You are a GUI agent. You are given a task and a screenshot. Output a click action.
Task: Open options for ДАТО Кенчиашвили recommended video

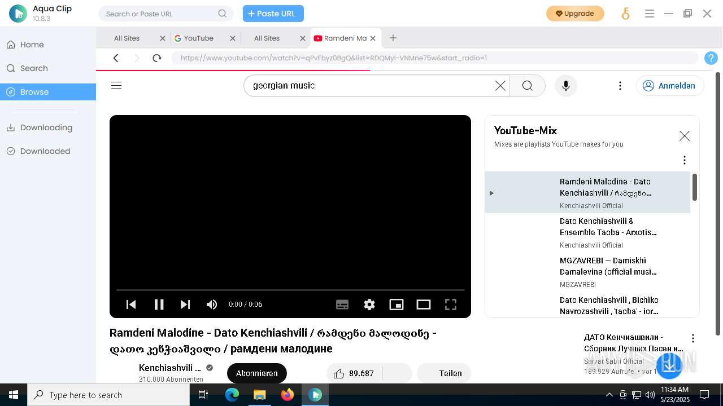pyautogui.click(x=693, y=338)
